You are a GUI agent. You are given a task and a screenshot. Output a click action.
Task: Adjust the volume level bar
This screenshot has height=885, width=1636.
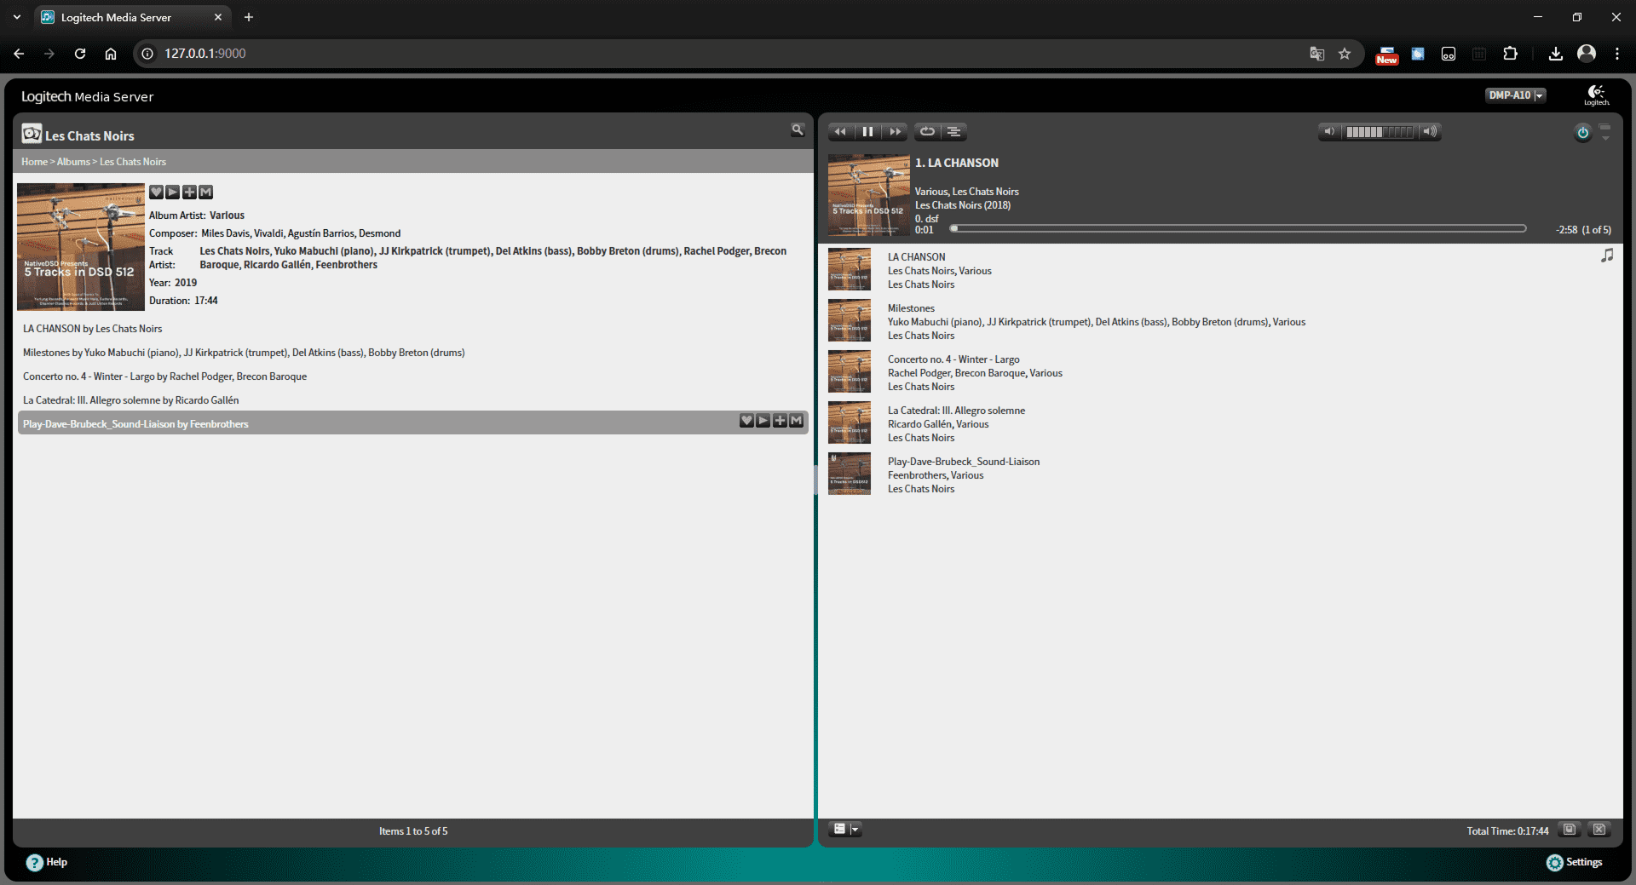1380,132
